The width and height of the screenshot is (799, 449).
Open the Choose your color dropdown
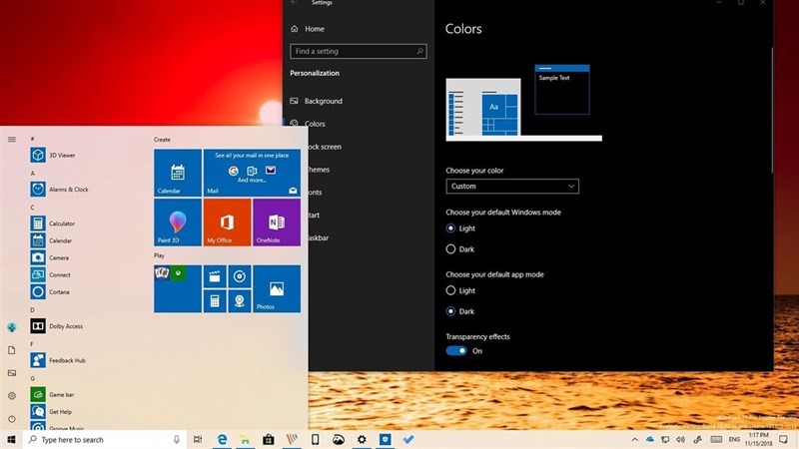pos(511,187)
